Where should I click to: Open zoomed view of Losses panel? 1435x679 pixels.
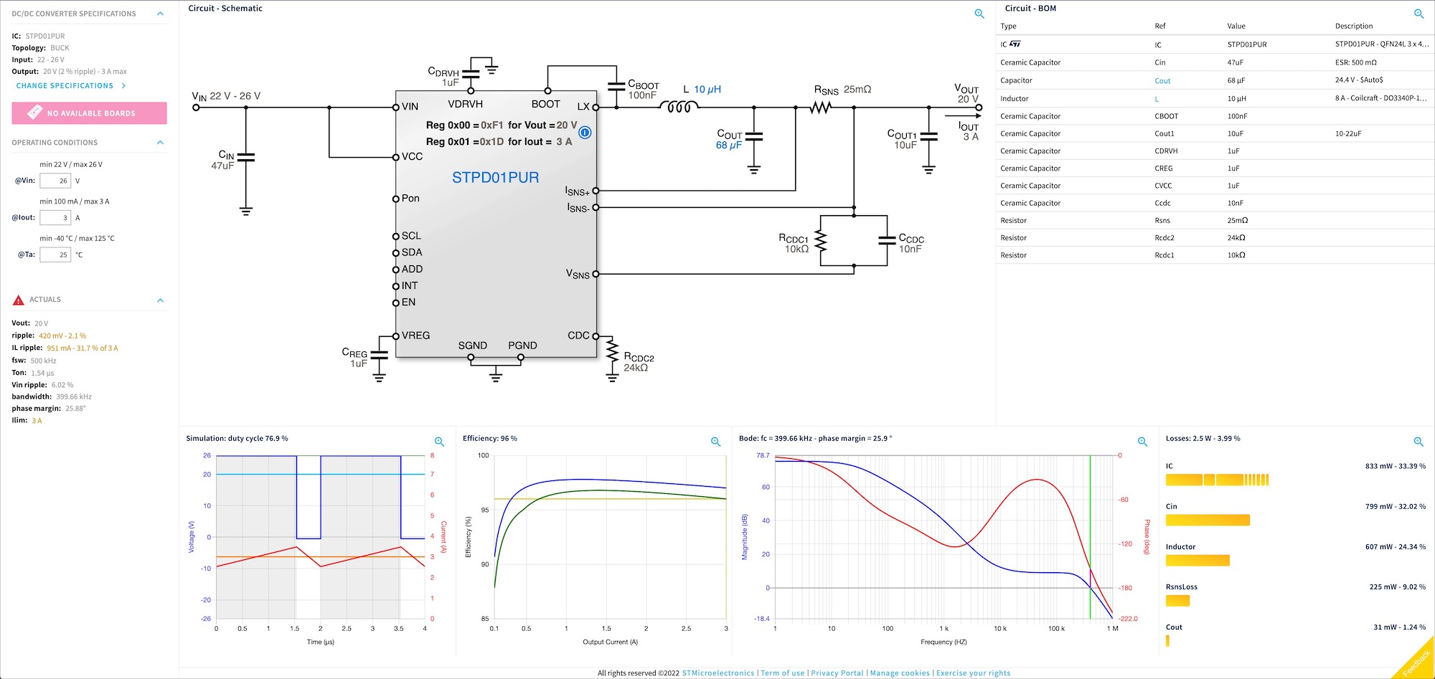click(1418, 442)
